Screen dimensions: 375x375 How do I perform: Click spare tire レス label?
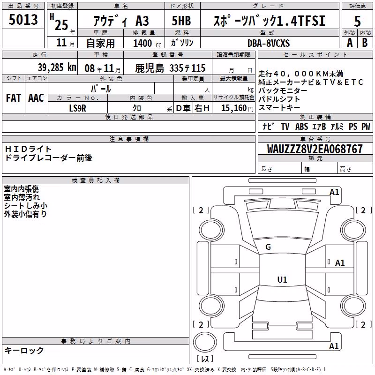pyautogui.click(x=205, y=359)
